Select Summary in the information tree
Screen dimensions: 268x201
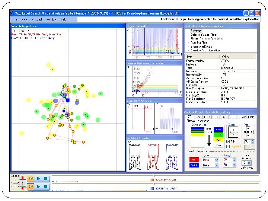coord(196,31)
